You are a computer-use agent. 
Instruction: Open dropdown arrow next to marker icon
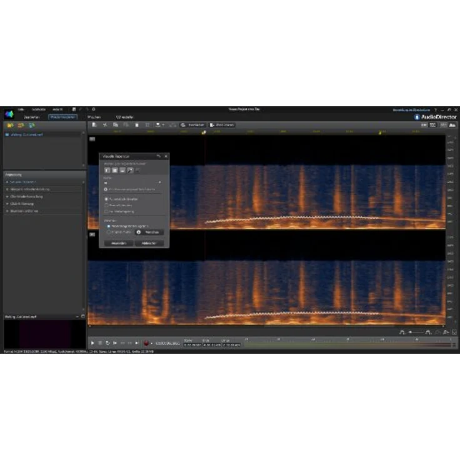point(163,125)
